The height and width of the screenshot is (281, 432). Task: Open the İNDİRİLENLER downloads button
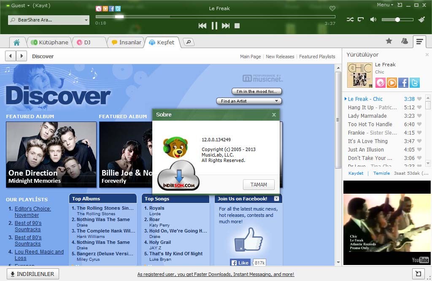point(33,274)
